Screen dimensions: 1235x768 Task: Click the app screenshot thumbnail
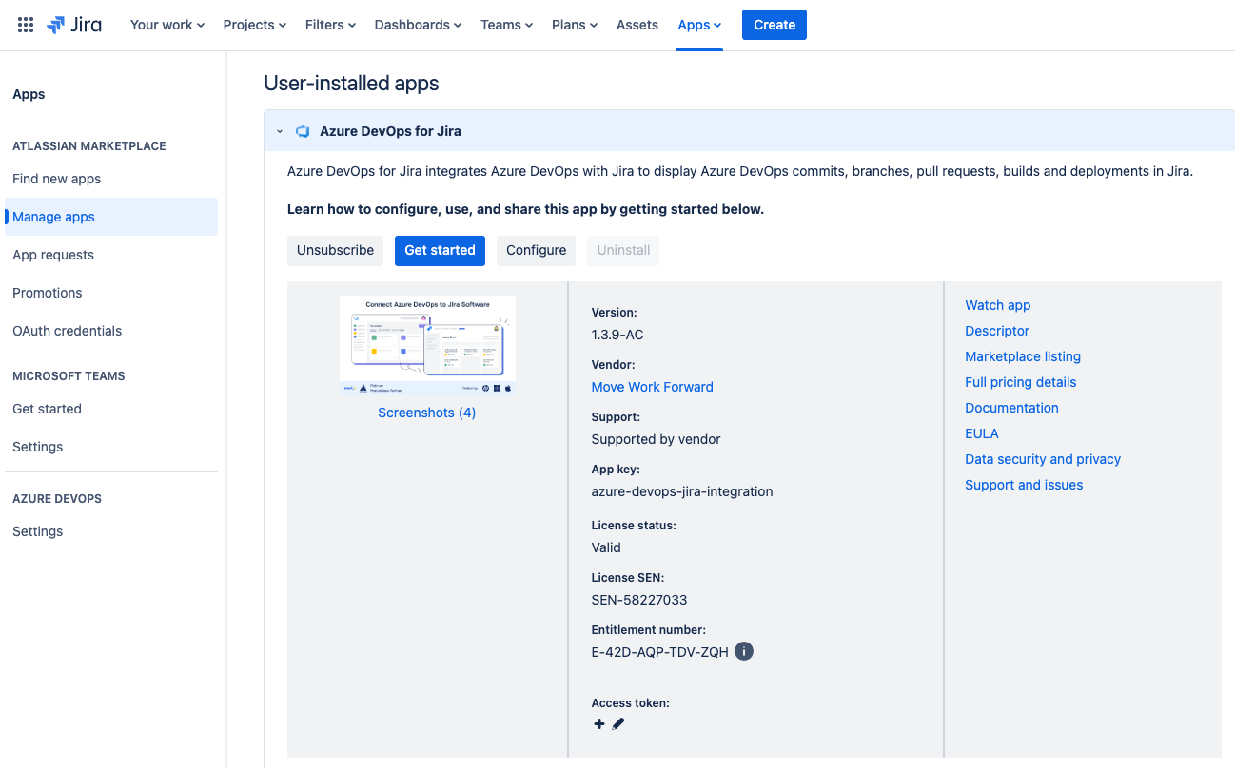pos(427,344)
